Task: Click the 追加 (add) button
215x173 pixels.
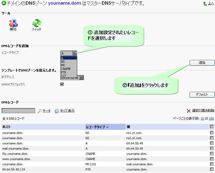Action: click(202, 63)
